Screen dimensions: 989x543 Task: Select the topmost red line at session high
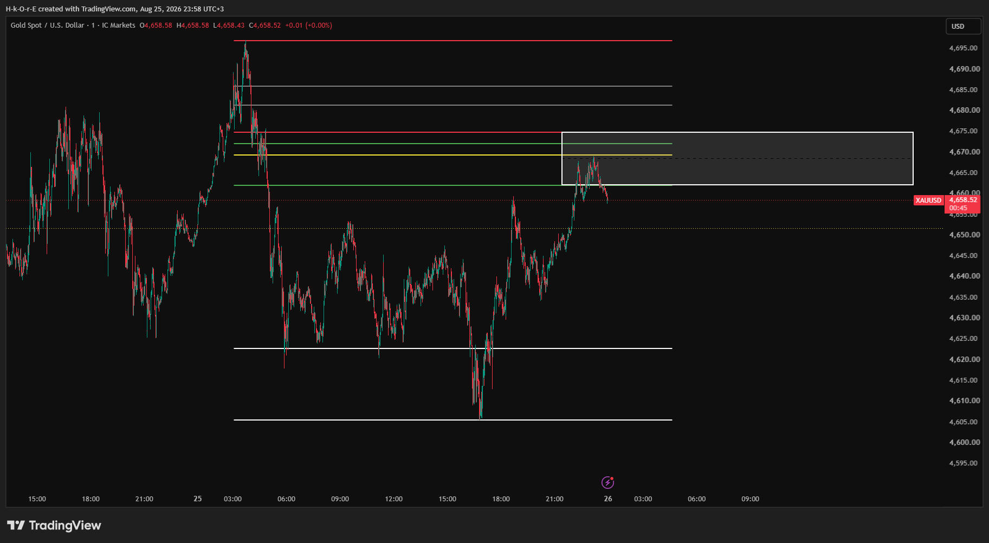pyautogui.click(x=453, y=41)
